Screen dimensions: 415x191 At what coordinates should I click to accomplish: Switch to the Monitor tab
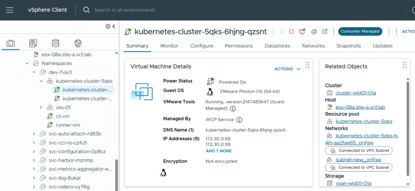tap(170, 46)
